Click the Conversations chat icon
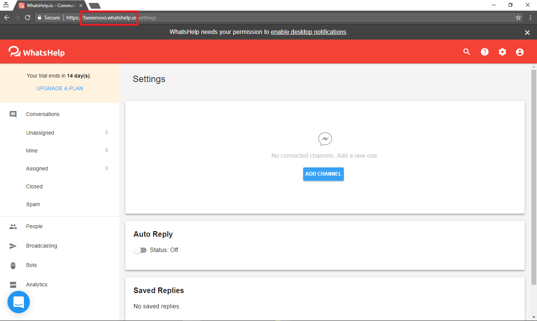The image size is (537, 321). (x=13, y=114)
